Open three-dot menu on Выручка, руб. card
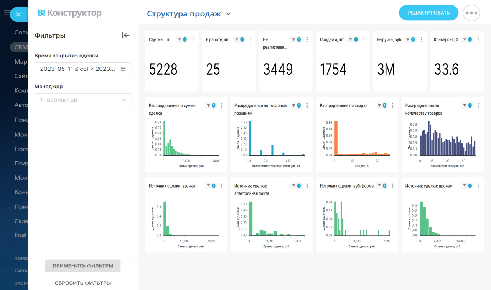Screen dimensions: 491x290 pyautogui.click(x=421, y=39)
